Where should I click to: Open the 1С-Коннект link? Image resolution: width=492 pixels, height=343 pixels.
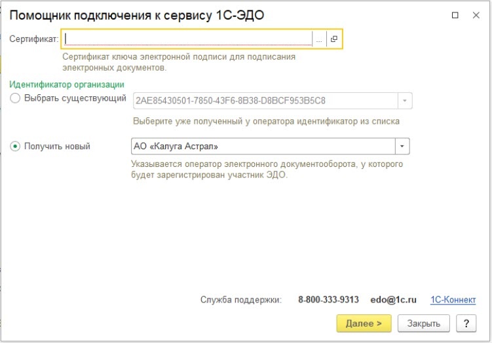click(453, 300)
